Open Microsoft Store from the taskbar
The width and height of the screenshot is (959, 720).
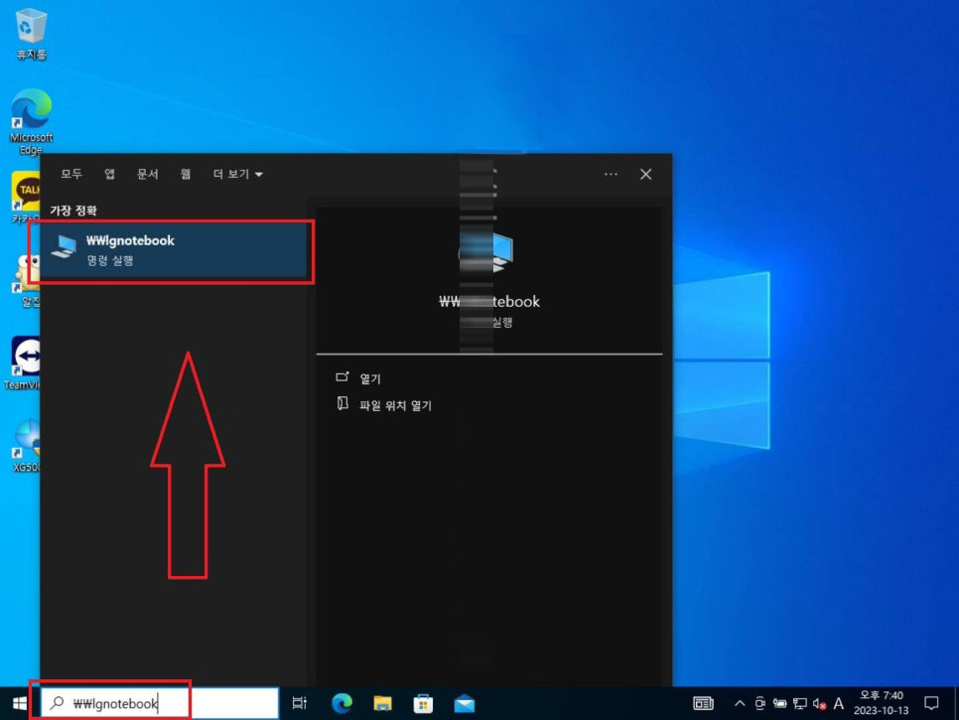[423, 703]
